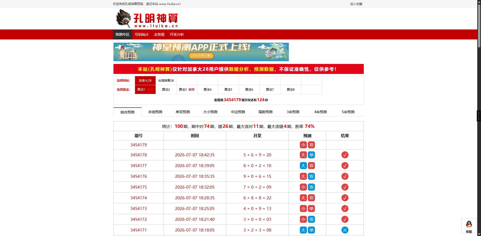Screen dimensions: 481x236
Task: Select the 算法4 algorithm
Action: pyautogui.click(x=208, y=90)
